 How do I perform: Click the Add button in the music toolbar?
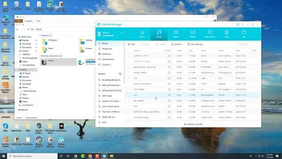point(131,44)
